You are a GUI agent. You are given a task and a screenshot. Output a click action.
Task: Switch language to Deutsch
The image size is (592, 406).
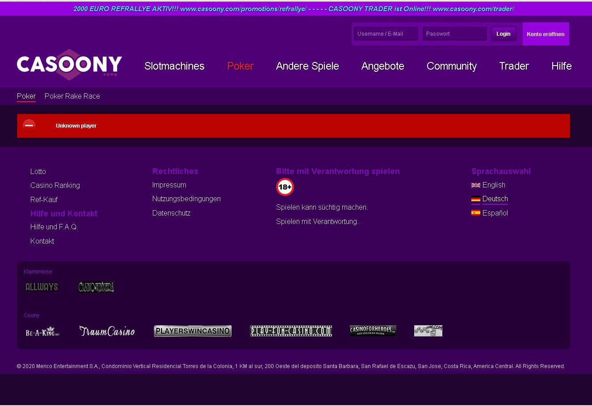click(x=495, y=199)
